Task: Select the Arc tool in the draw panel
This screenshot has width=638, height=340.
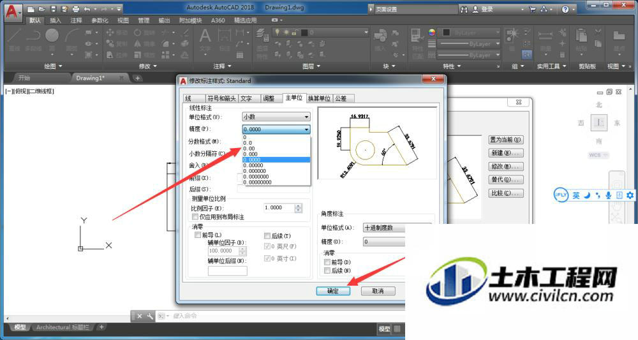Action: [71, 40]
